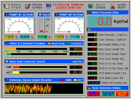Click the orange Main Ram legend swatch

pyautogui.click(x=49, y=44)
